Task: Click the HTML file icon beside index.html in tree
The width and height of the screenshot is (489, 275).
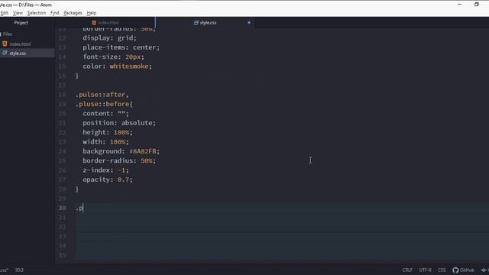Action: tap(5, 44)
